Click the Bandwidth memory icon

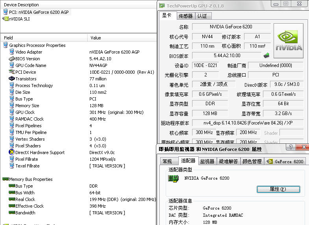(12, 212)
